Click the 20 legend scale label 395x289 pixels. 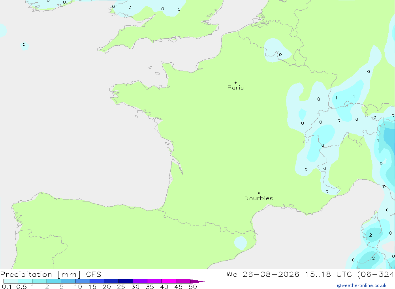coord(107,287)
